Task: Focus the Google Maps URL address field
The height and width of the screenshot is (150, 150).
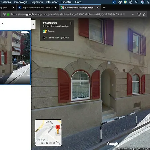Action: point(68,14)
